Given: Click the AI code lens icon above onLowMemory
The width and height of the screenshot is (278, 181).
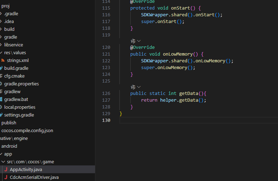Looking at the screenshot, I should 133,41.
